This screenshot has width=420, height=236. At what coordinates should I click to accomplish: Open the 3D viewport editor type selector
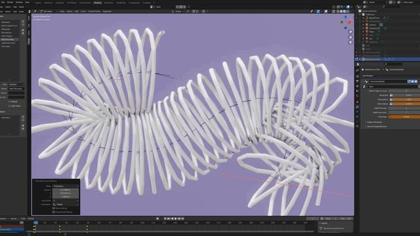(35, 12)
